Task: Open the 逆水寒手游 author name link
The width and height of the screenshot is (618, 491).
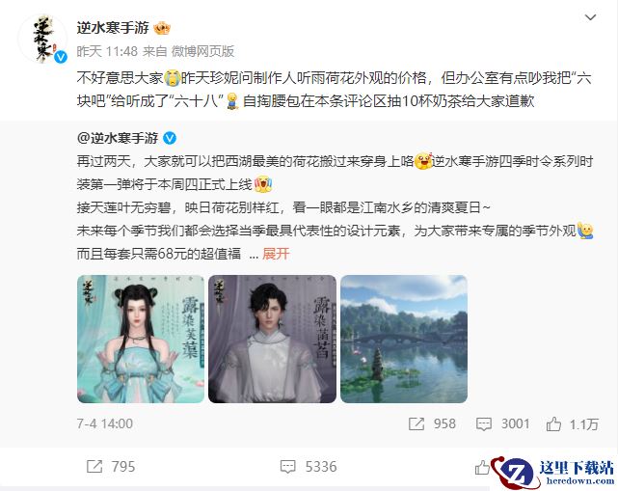Action: click(x=113, y=28)
